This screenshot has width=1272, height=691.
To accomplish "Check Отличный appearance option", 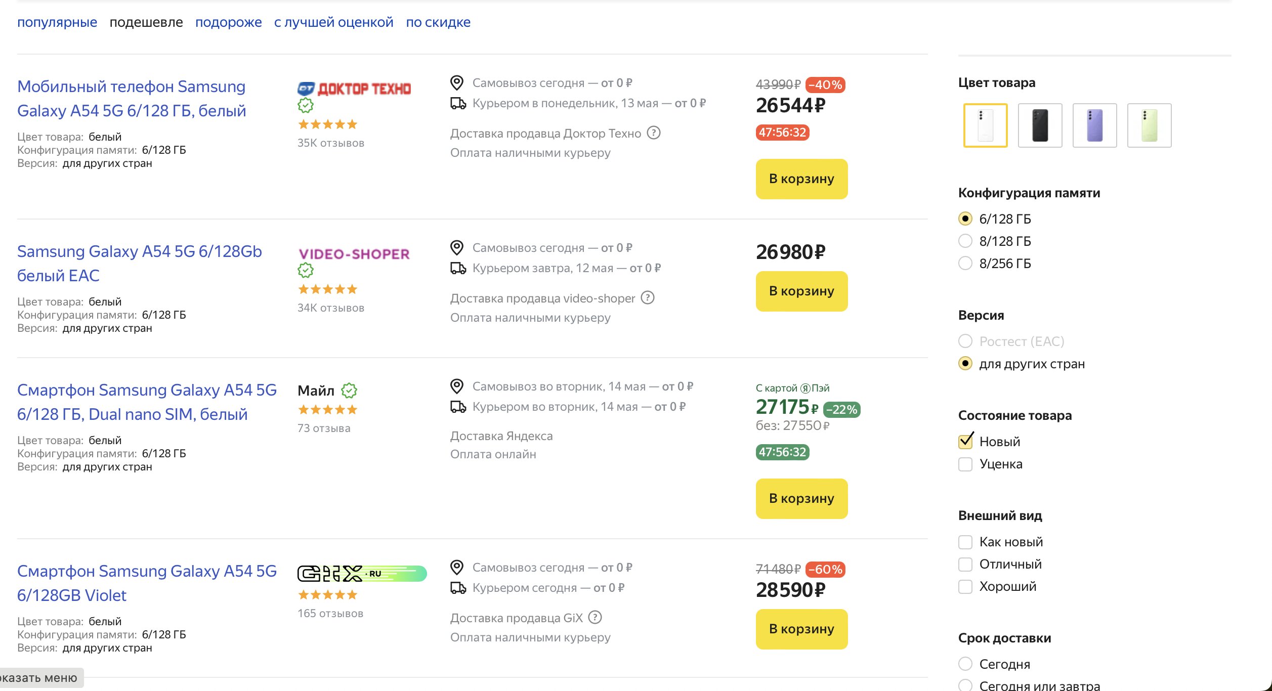I will tap(965, 564).
